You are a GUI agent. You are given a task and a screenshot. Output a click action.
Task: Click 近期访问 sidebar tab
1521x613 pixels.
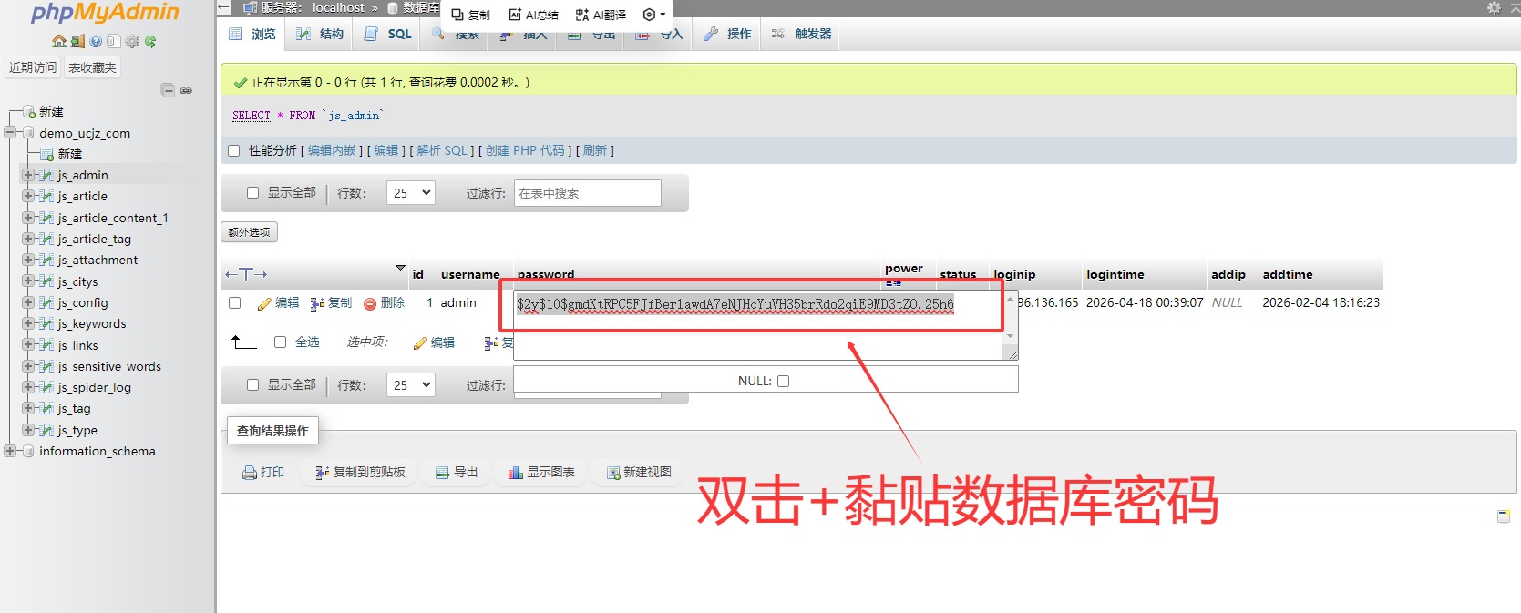pos(33,67)
